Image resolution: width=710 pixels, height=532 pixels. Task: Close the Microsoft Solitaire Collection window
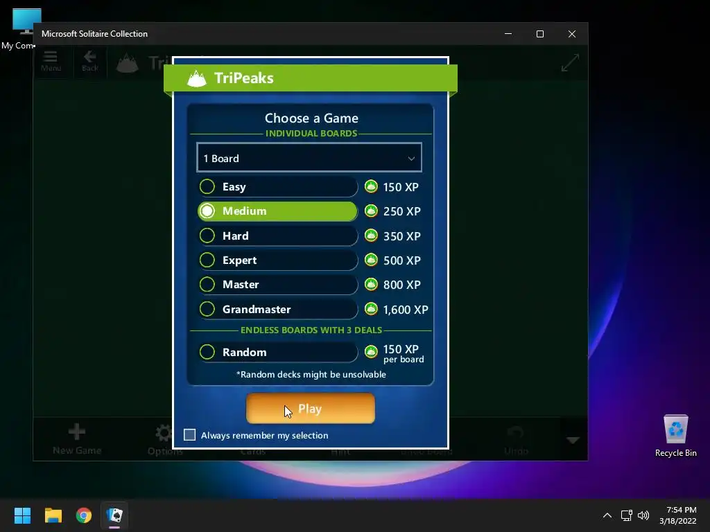click(572, 34)
